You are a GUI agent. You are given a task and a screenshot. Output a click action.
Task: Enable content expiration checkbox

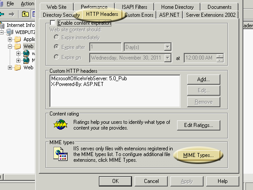[53, 23]
